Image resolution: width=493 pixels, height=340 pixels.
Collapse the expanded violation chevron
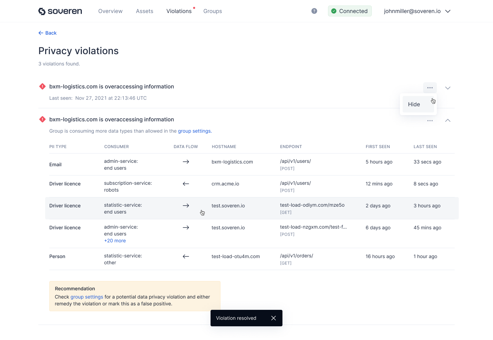point(448,121)
